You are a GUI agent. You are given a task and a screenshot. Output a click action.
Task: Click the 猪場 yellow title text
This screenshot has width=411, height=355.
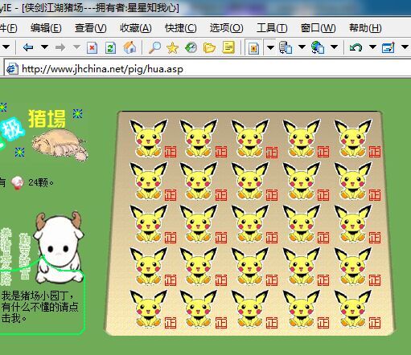tap(47, 119)
